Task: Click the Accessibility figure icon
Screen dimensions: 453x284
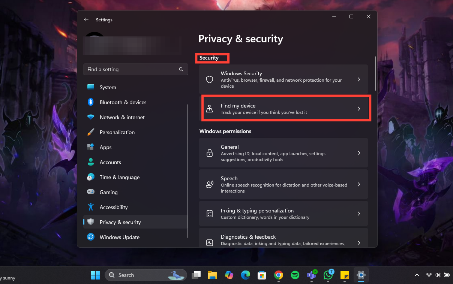Action: [91, 207]
